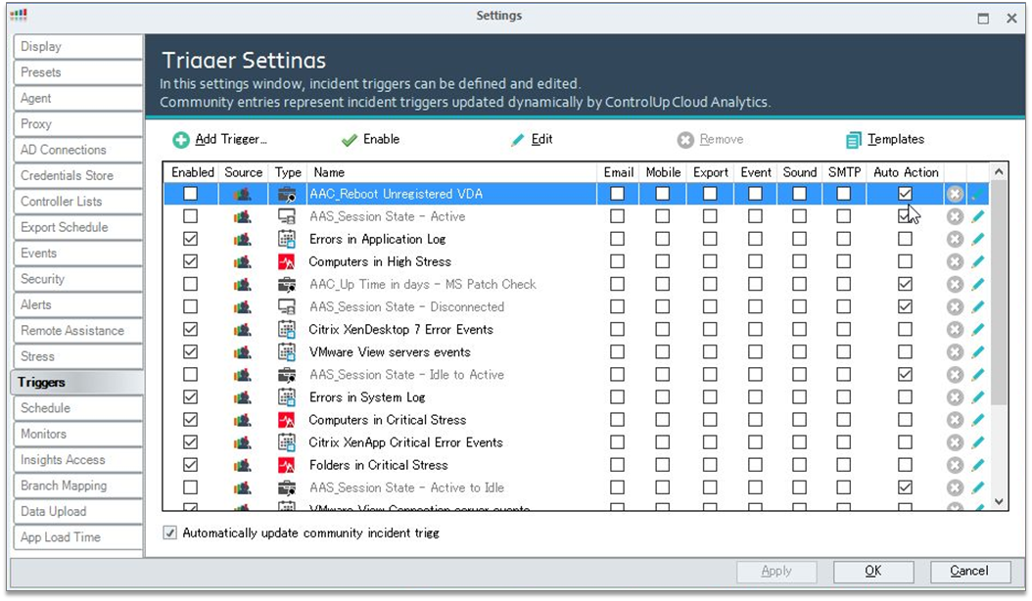
Task: Select the Citrix XenDesktop 7 Error Events row
Action: click(x=577, y=329)
